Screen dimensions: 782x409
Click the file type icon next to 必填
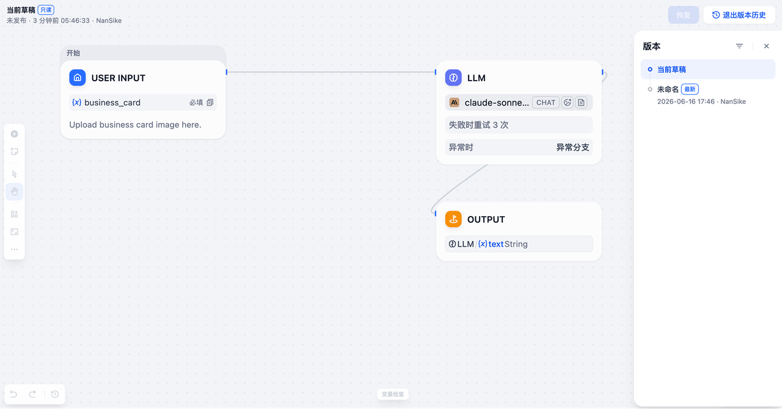pyautogui.click(x=210, y=103)
